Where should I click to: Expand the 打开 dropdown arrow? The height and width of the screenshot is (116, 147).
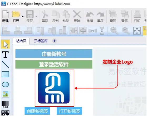coord(23,17)
